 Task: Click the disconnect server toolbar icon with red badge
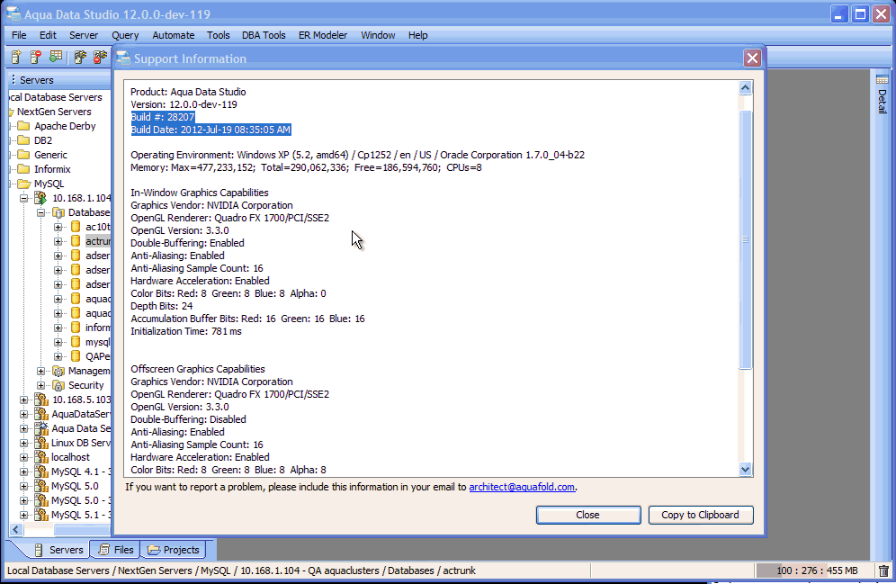coord(100,58)
